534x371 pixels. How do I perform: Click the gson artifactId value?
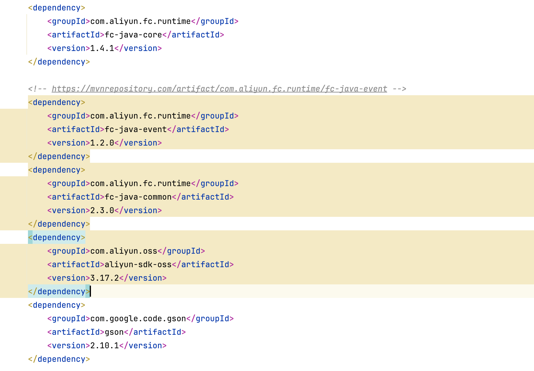[x=114, y=332]
